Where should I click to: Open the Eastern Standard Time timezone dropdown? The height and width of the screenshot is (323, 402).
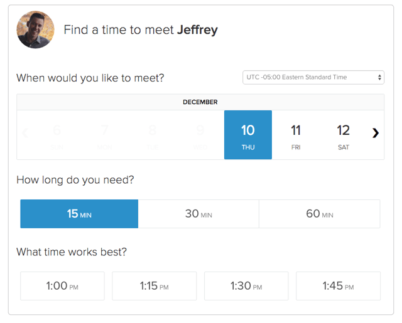click(313, 77)
